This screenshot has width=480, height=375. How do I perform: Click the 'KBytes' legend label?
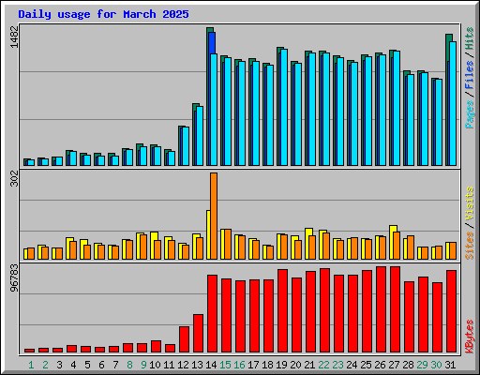coord(469,337)
